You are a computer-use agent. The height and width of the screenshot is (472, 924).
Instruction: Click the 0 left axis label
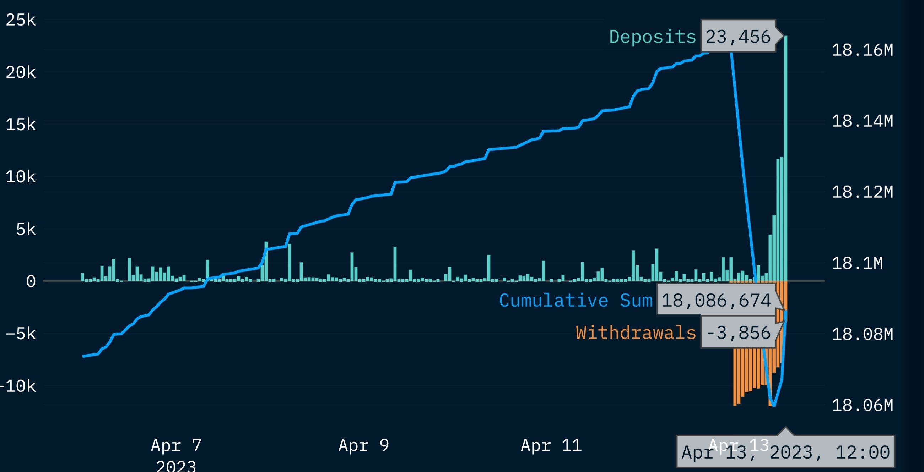(31, 282)
